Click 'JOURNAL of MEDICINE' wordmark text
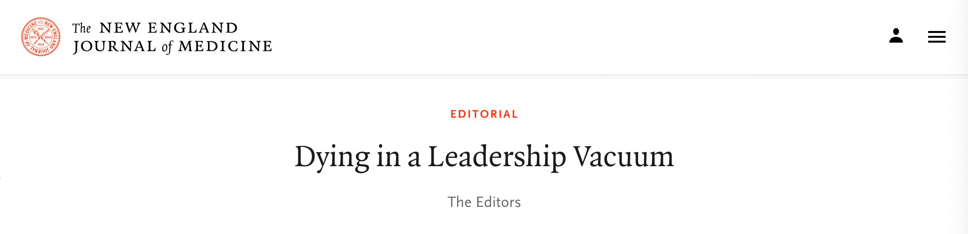 [x=172, y=47]
